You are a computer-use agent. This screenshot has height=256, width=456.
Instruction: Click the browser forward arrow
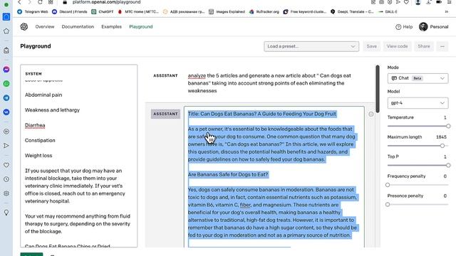point(29,2)
